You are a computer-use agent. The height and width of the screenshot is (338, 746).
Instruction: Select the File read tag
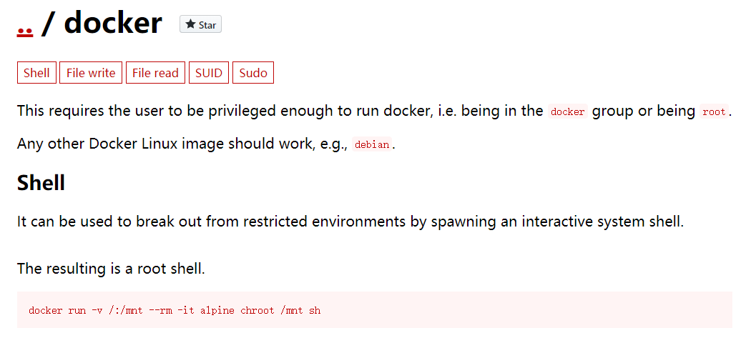click(155, 73)
